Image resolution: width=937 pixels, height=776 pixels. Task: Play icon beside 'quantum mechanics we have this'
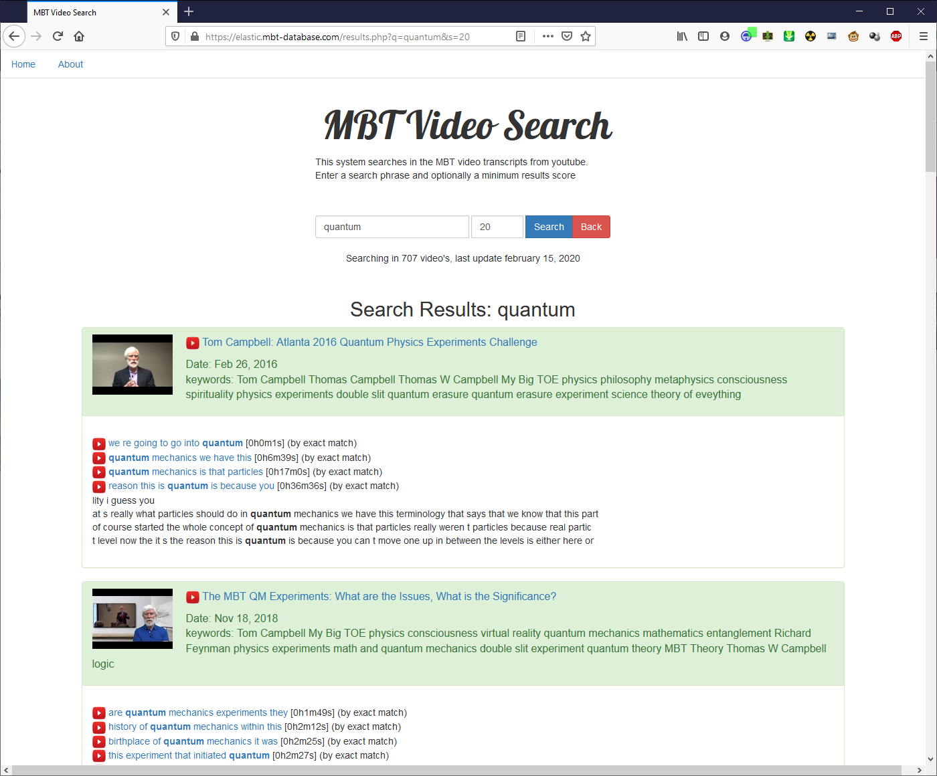point(99,458)
